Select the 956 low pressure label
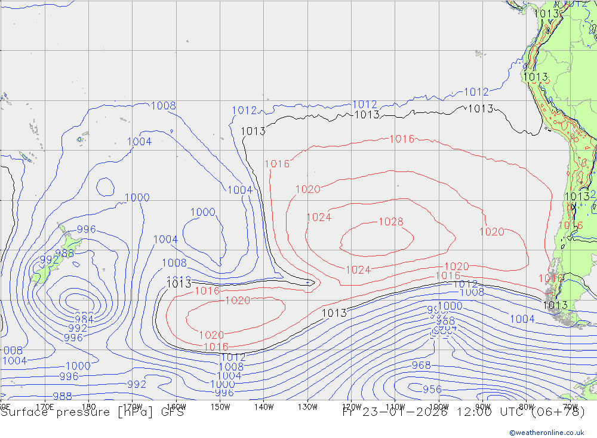 [432, 389]
